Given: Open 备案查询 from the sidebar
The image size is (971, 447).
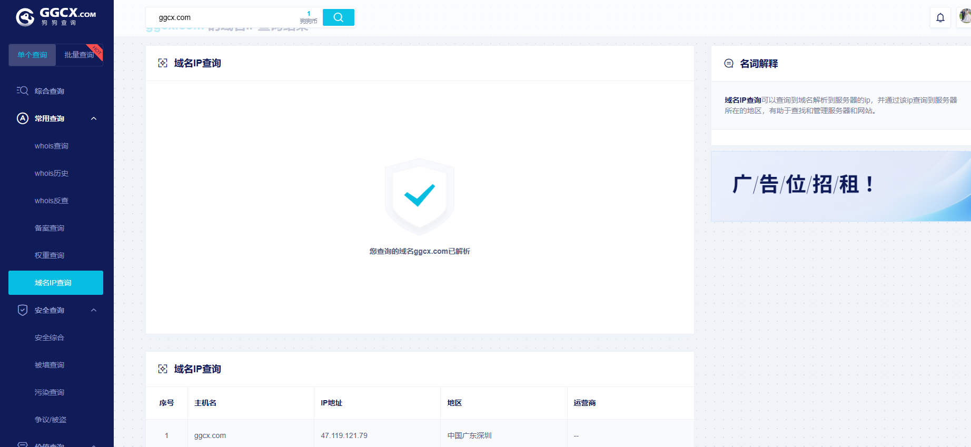Looking at the screenshot, I should [x=49, y=228].
